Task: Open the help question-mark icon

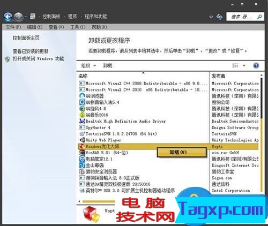Action: tap(256, 65)
